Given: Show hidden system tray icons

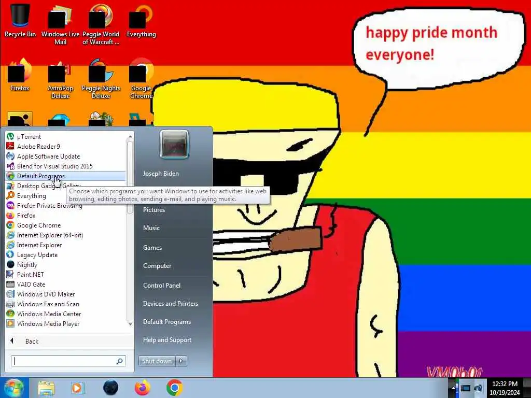Looking at the screenshot, I should (453, 388).
